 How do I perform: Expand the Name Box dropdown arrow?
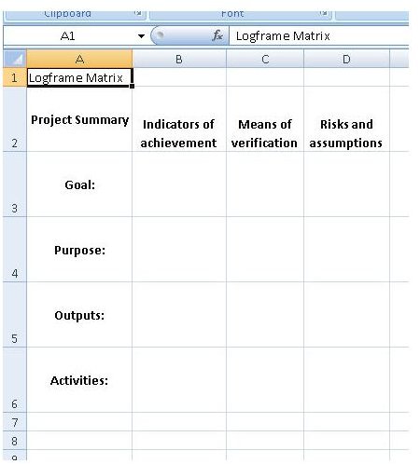click(141, 36)
